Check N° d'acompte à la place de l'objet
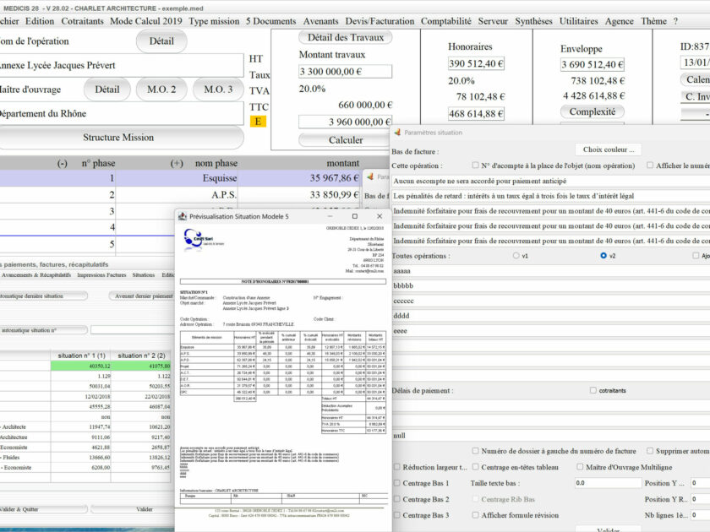 475,166
